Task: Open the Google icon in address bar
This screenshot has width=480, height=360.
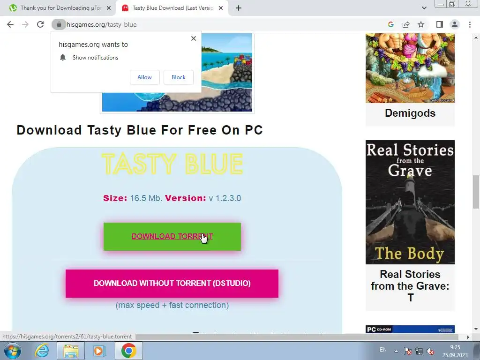Action: coord(390,24)
